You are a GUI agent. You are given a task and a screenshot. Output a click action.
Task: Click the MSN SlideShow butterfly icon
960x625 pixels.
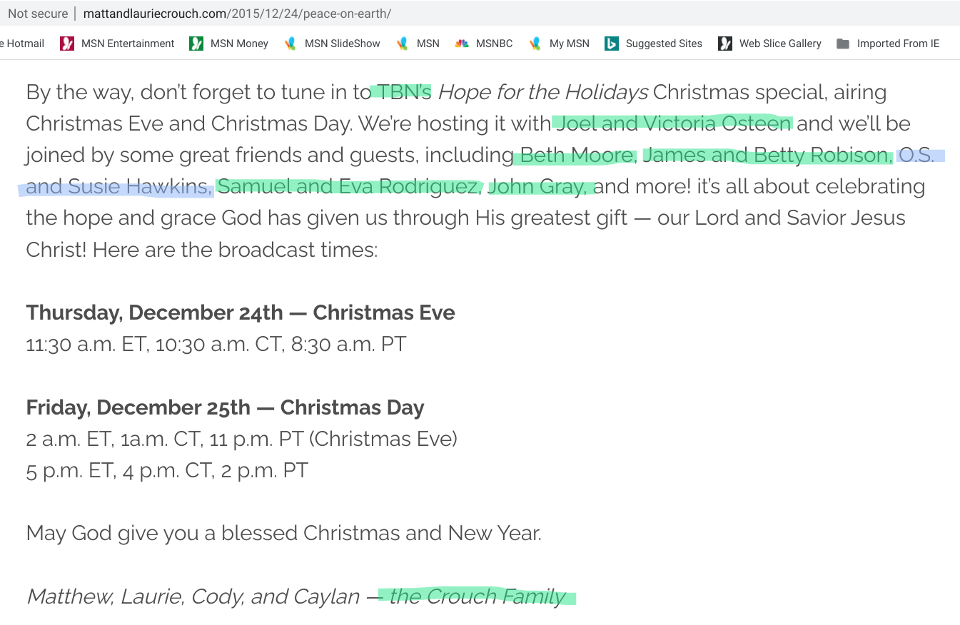pyautogui.click(x=290, y=44)
